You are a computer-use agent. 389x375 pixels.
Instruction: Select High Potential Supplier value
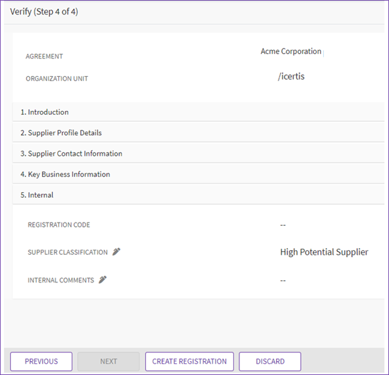(324, 252)
